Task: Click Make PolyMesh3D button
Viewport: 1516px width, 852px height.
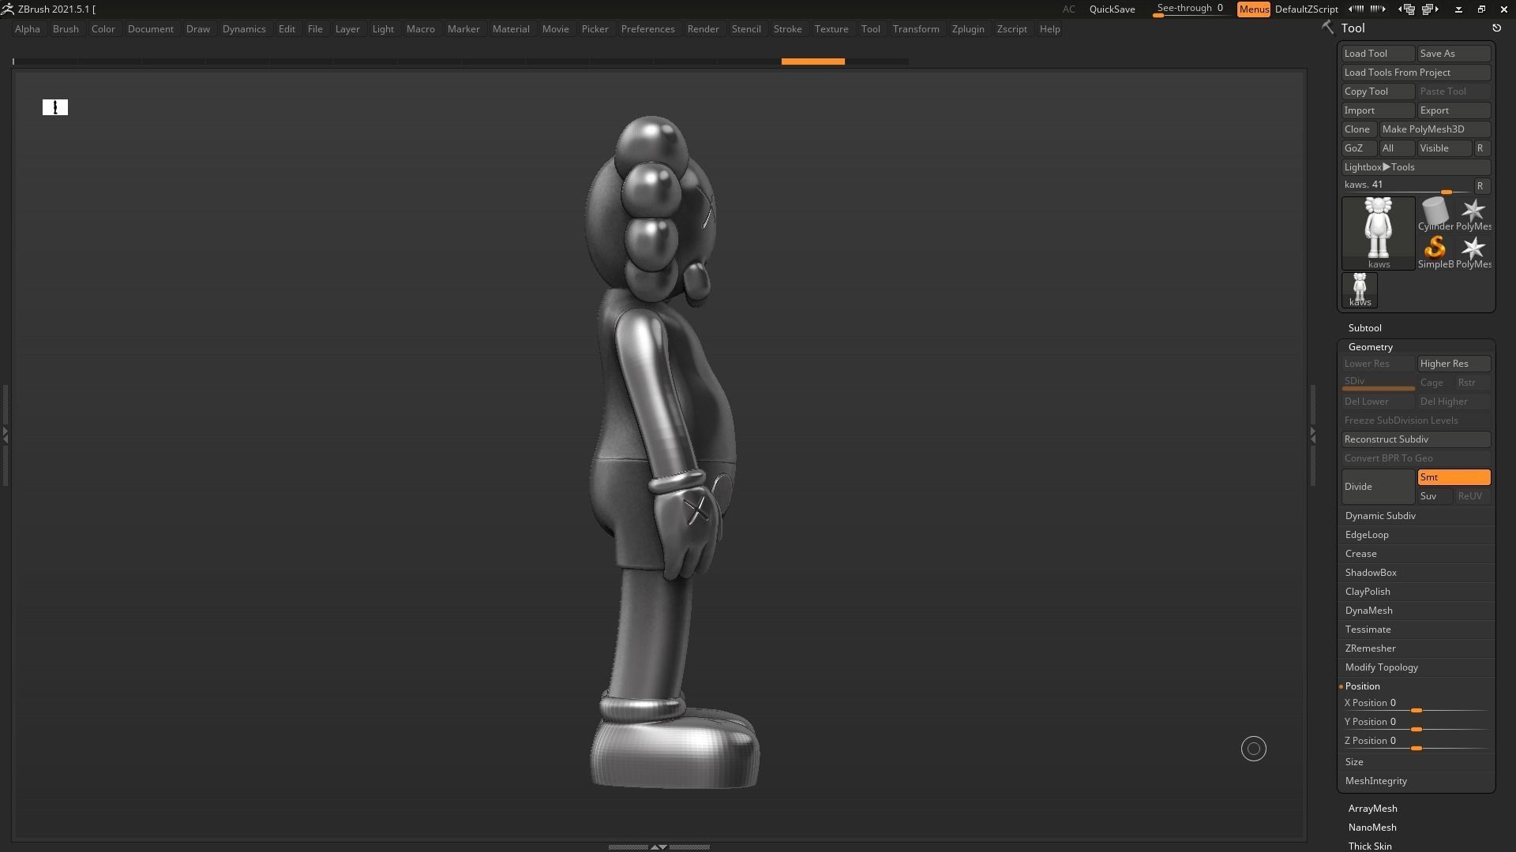Action: coord(1435,129)
